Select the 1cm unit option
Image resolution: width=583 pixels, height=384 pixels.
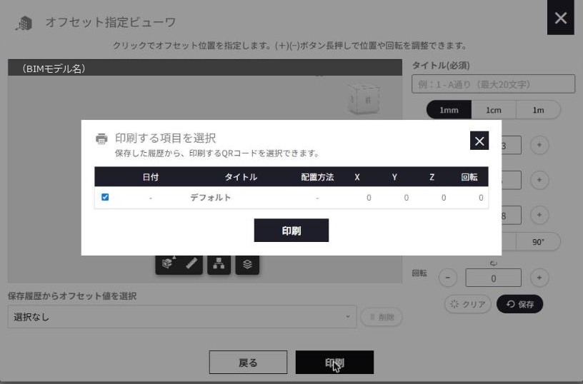click(494, 110)
